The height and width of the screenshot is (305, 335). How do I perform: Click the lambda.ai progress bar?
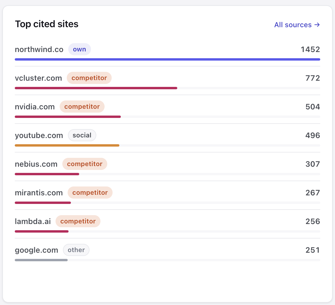42,231
